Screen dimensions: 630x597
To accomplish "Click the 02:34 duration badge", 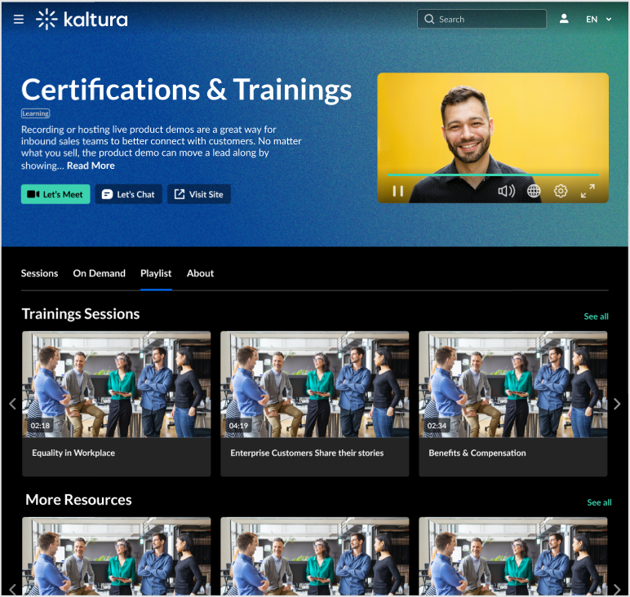I will pyautogui.click(x=437, y=426).
